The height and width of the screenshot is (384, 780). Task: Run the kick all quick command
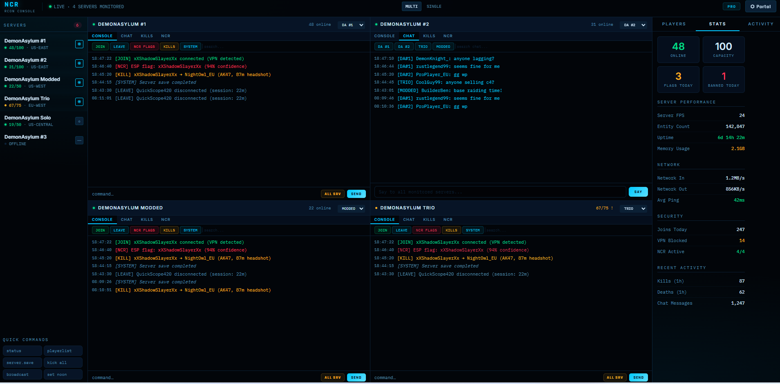[63, 363]
